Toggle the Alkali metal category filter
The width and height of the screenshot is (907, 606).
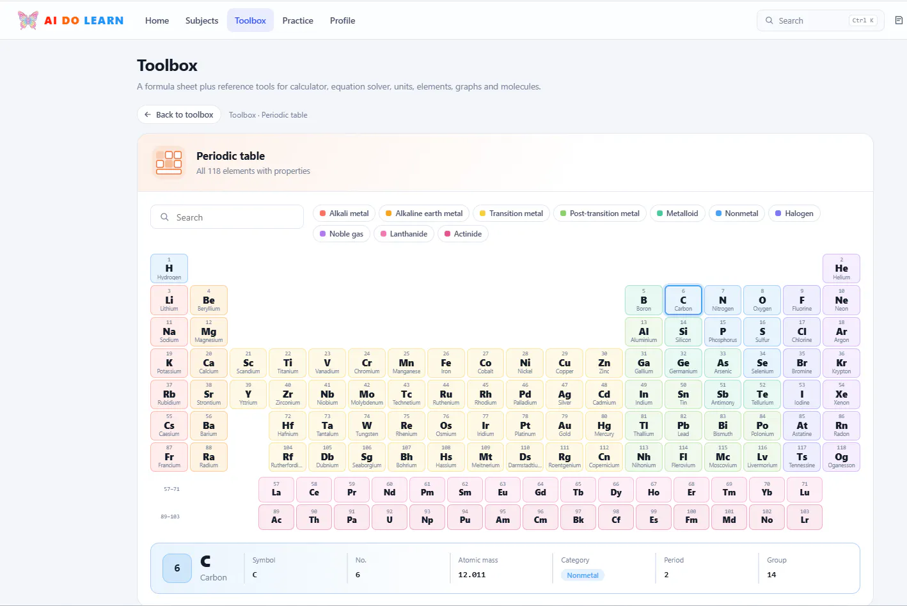pyautogui.click(x=344, y=214)
